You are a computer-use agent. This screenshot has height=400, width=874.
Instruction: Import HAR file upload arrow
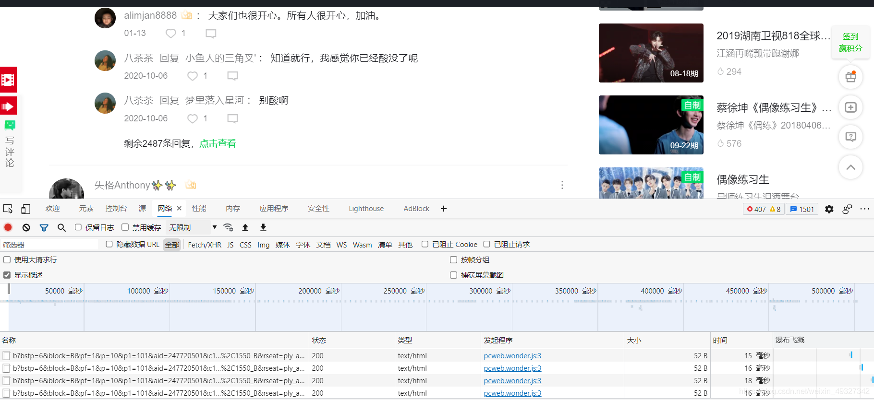click(x=245, y=227)
